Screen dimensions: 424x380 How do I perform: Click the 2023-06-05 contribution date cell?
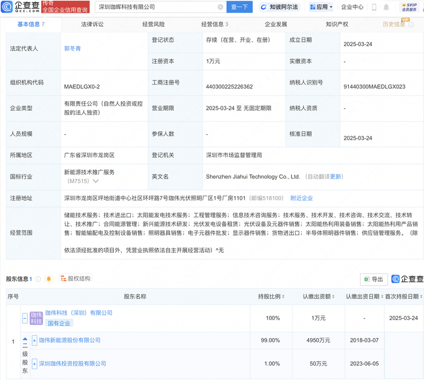364,364
